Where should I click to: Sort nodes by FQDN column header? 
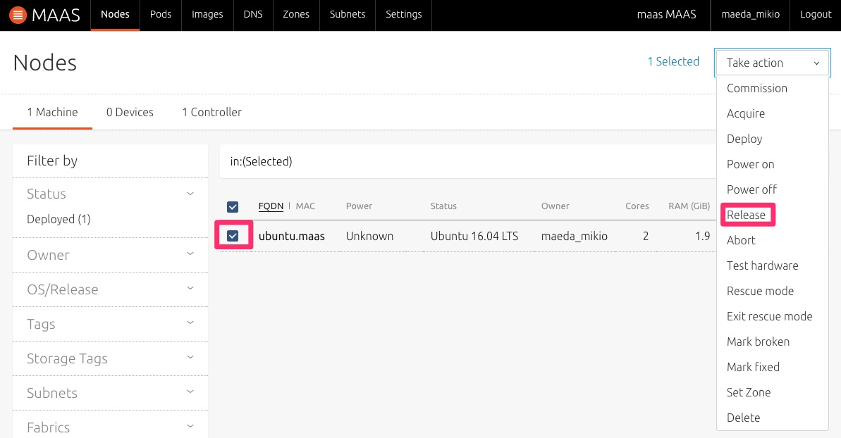coord(271,206)
